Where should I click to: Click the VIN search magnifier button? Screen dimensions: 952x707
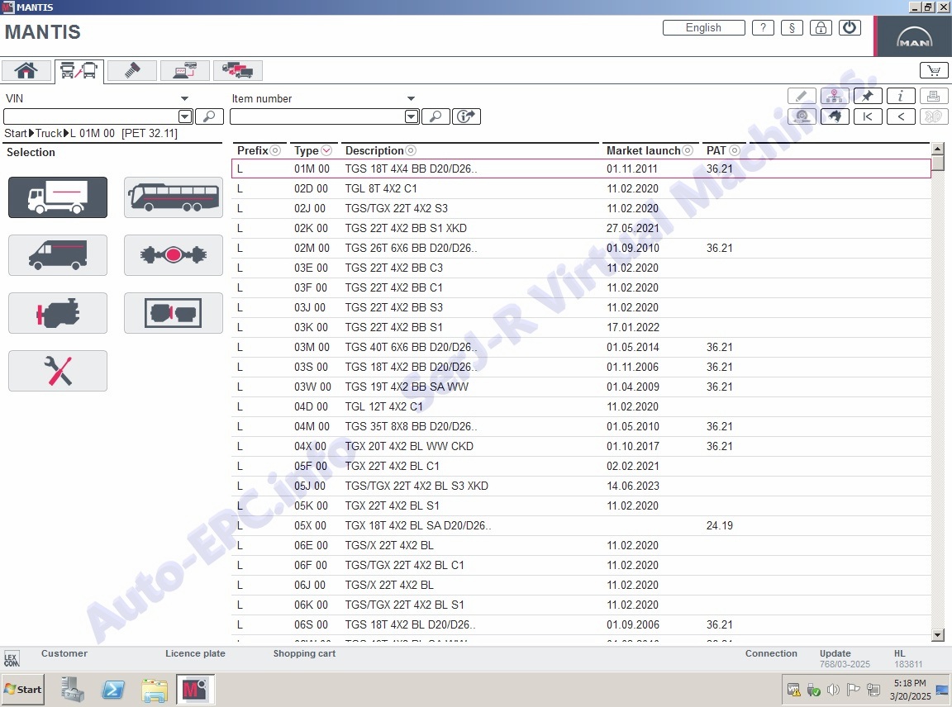coord(209,116)
